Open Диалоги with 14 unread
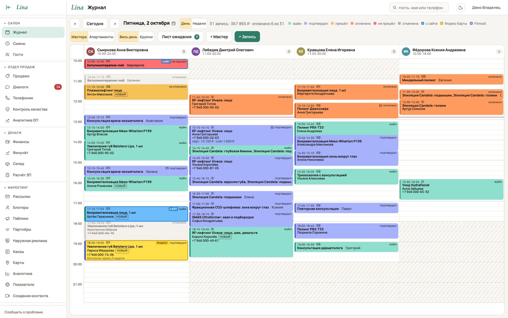Image resolution: width=508 pixels, height=318 pixels. coord(33,87)
